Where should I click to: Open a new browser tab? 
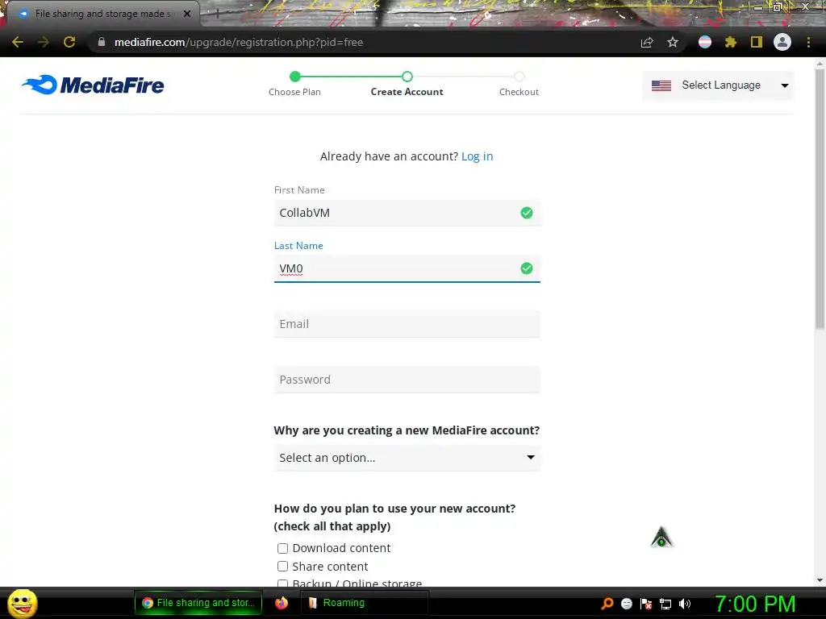pyautogui.click(x=217, y=15)
